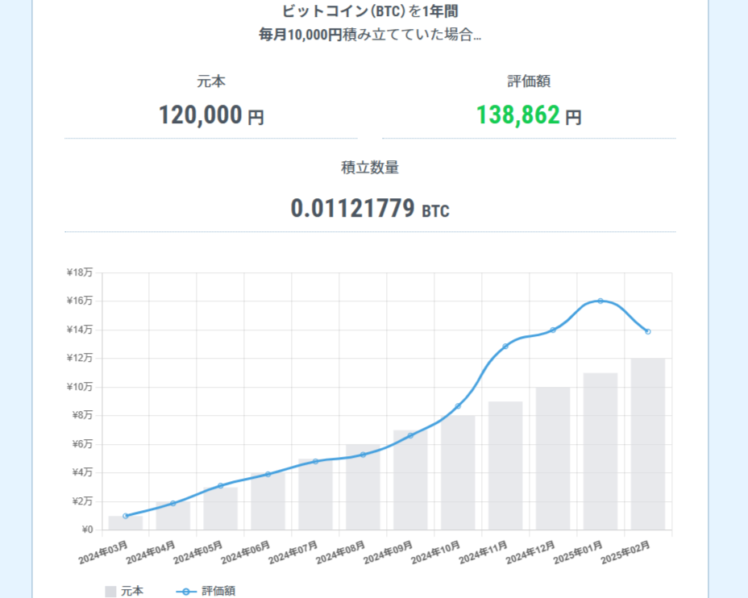Click the 積立数量 label
This screenshot has width=748, height=598.
(x=370, y=168)
